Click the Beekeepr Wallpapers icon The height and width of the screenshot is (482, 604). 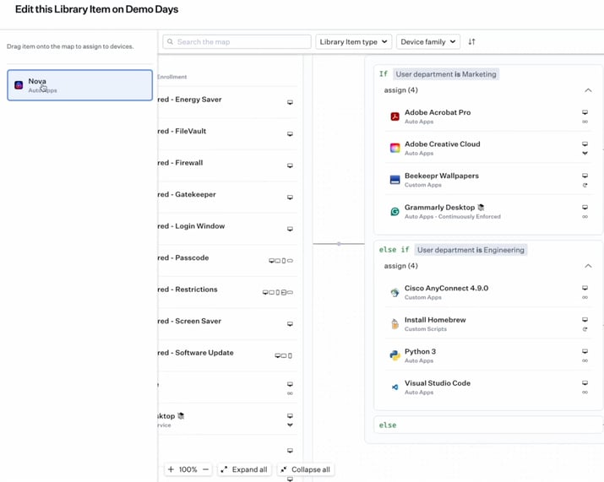coord(395,180)
